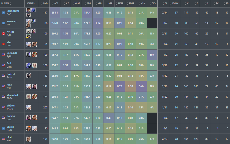
Task: Sort table by CL% column header
Action: (x=152, y=3)
